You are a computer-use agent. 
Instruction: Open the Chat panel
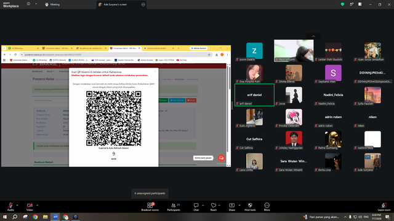coord(196,207)
